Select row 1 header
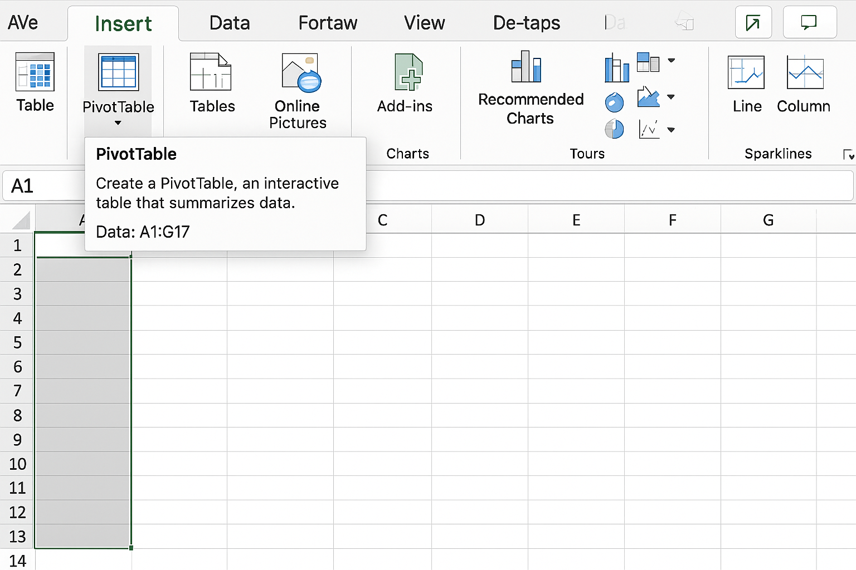This screenshot has width=856, height=570. pos(17,245)
